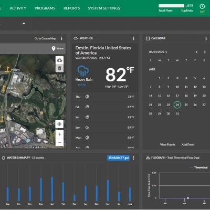
Task: Open the 08/24/2022 date dropdown
Action: point(158,52)
